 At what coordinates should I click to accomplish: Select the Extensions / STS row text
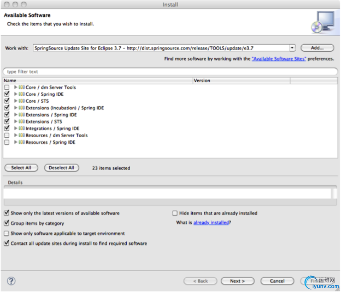tap(44, 122)
